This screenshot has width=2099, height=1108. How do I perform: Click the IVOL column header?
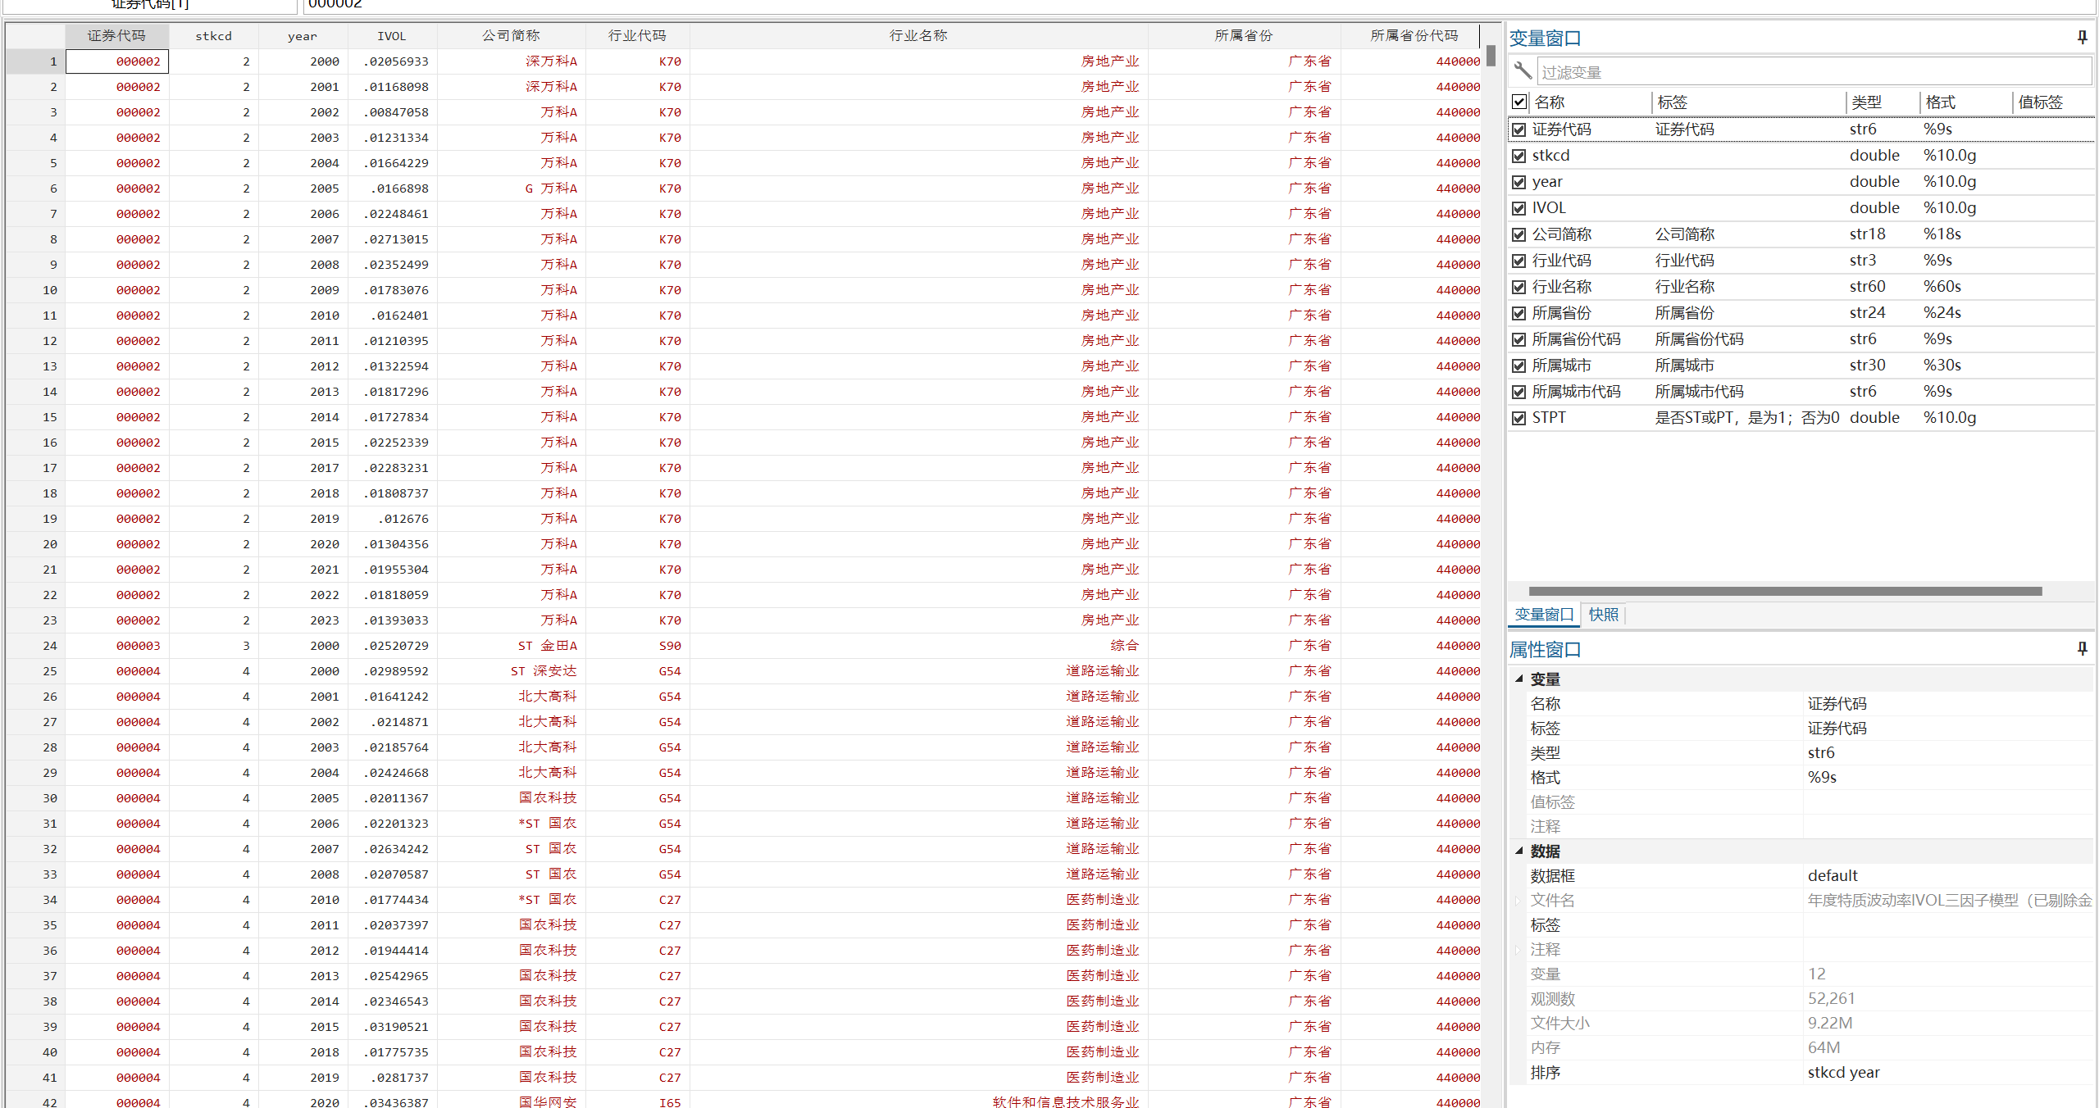pos(392,36)
